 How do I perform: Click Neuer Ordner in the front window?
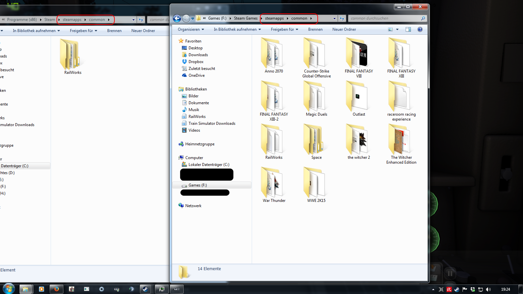pyautogui.click(x=344, y=29)
